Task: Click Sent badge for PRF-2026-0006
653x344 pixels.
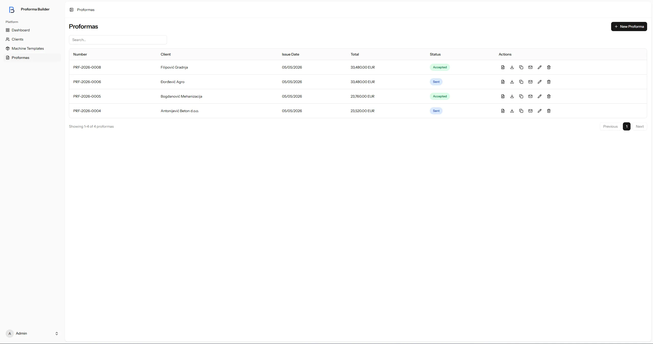Action: (x=436, y=82)
